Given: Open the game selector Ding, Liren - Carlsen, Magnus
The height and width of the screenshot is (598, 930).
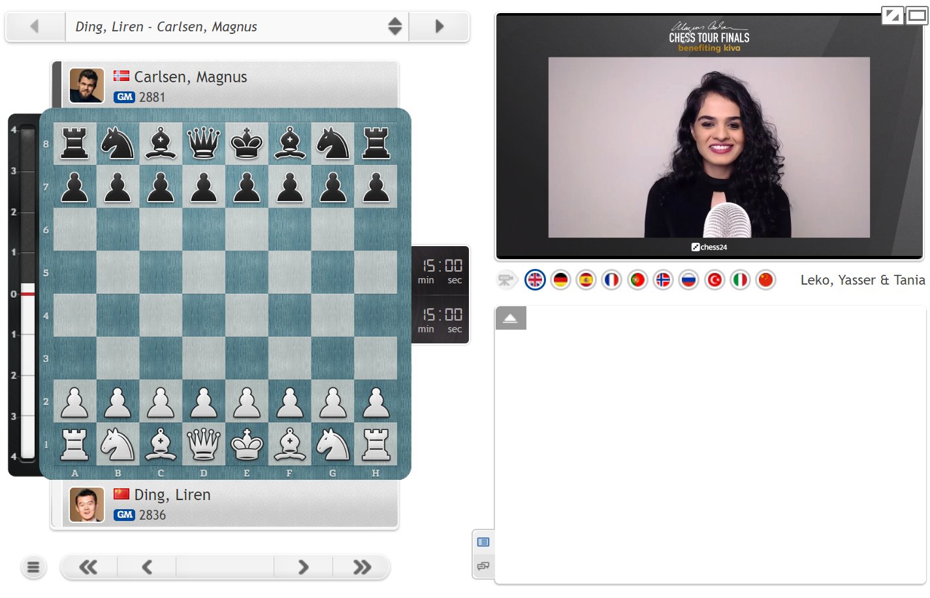Looking at the screenshot, I should pos(237,27).
